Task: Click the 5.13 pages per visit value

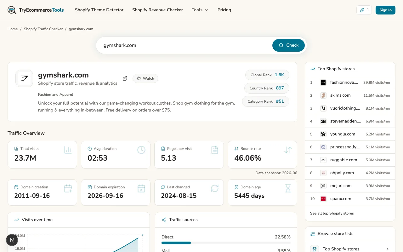Action: pyautogui.click(x=168, y=158)
